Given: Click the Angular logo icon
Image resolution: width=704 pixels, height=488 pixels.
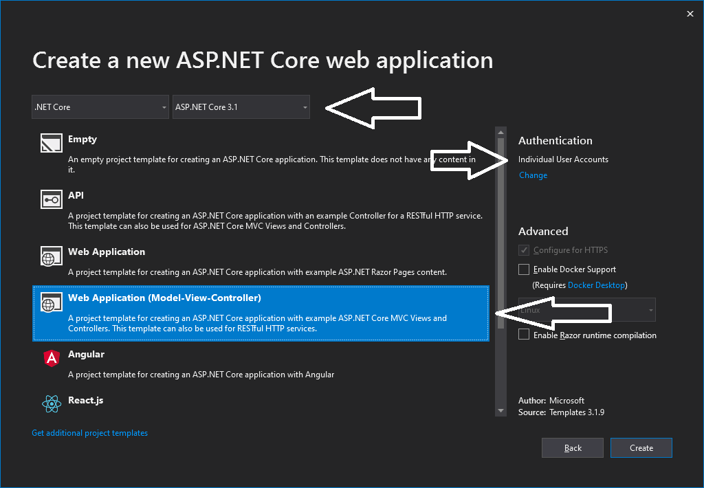Looking at the screenshot, I should pos(52,358).
